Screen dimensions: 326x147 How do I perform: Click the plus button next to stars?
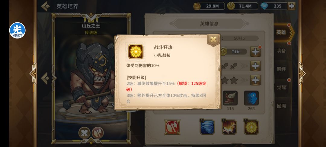(x=255, y=80)
